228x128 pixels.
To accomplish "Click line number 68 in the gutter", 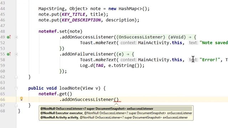I will point(2,111).
